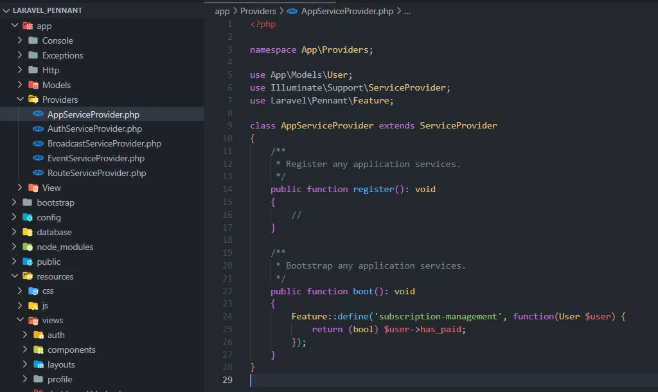The width and height of the screenshot is (658, 392).
Task: Expand the components folder chevron
Action: tap(25, 350)
